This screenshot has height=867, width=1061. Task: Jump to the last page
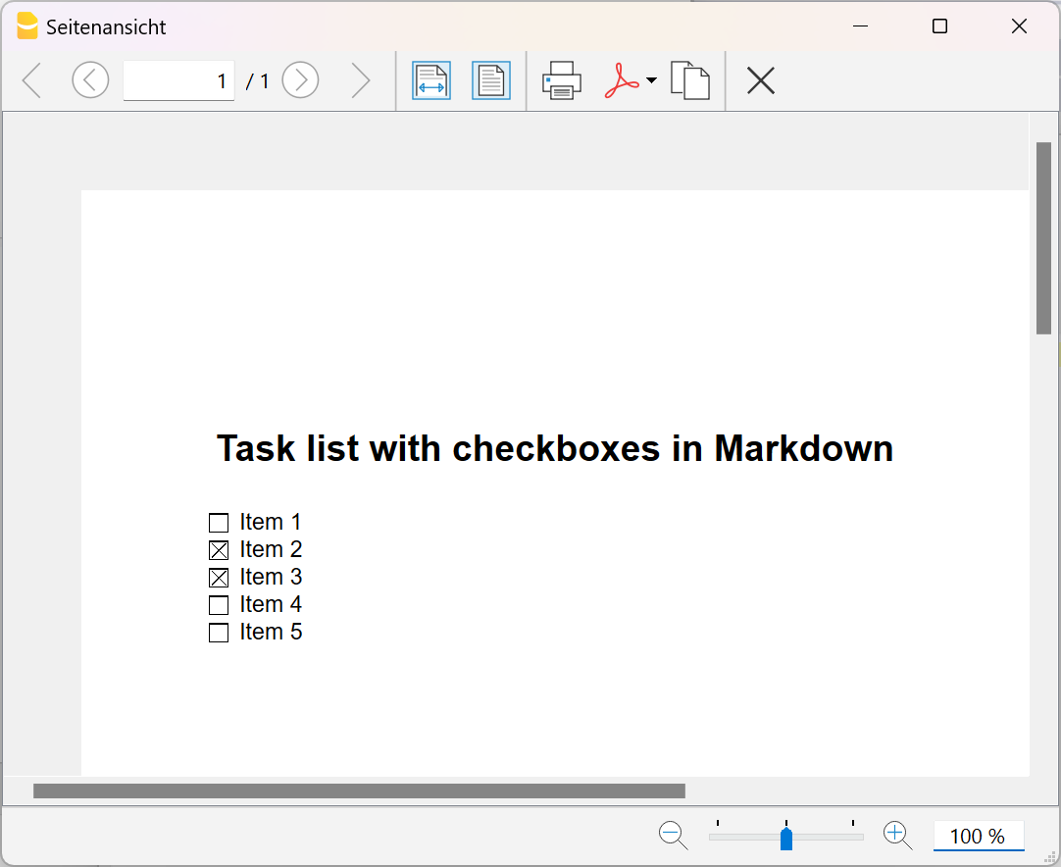(361, 80)
